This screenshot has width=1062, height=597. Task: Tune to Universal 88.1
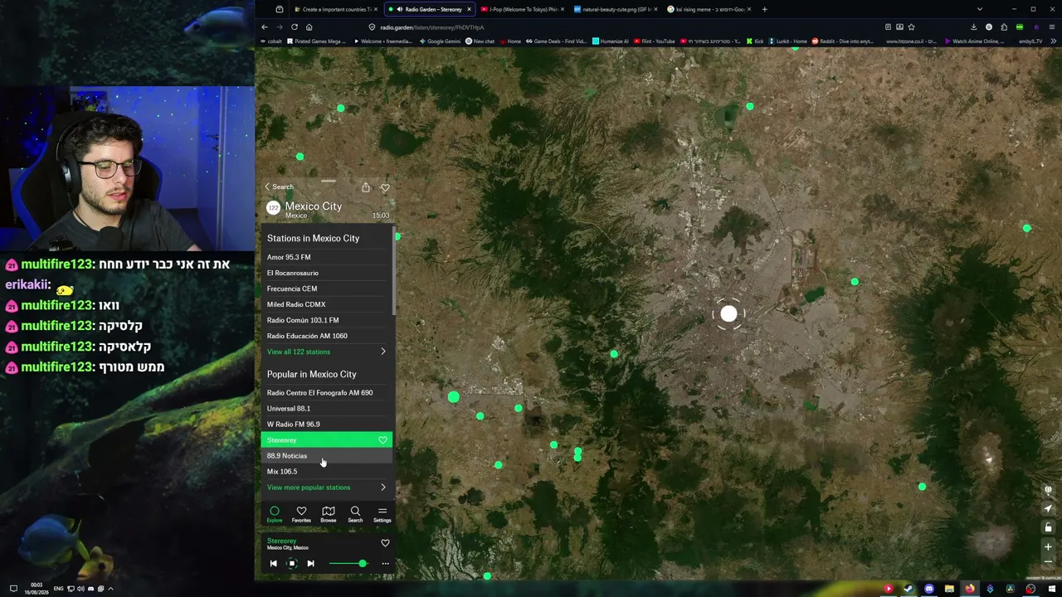point(327,409)
